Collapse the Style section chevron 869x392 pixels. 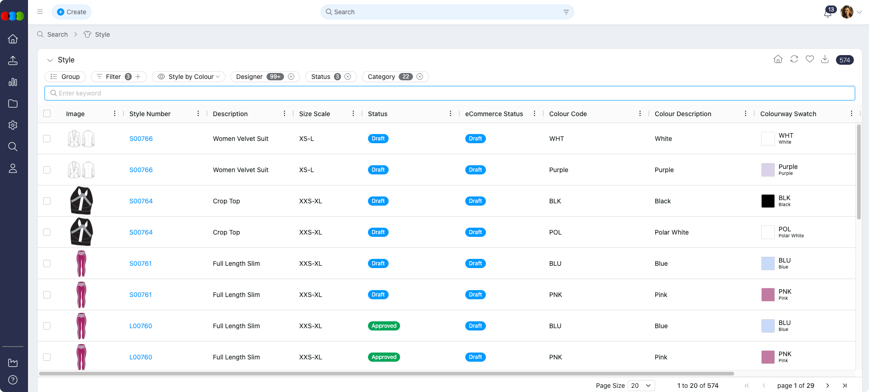[50, 60]
